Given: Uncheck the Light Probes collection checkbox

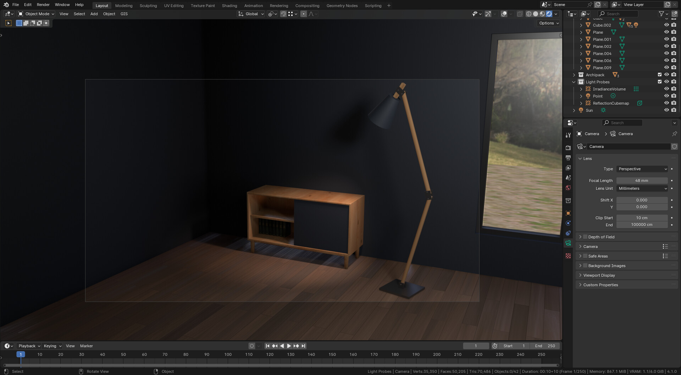Looking at the screenshot, I should (x=659, y=82).
